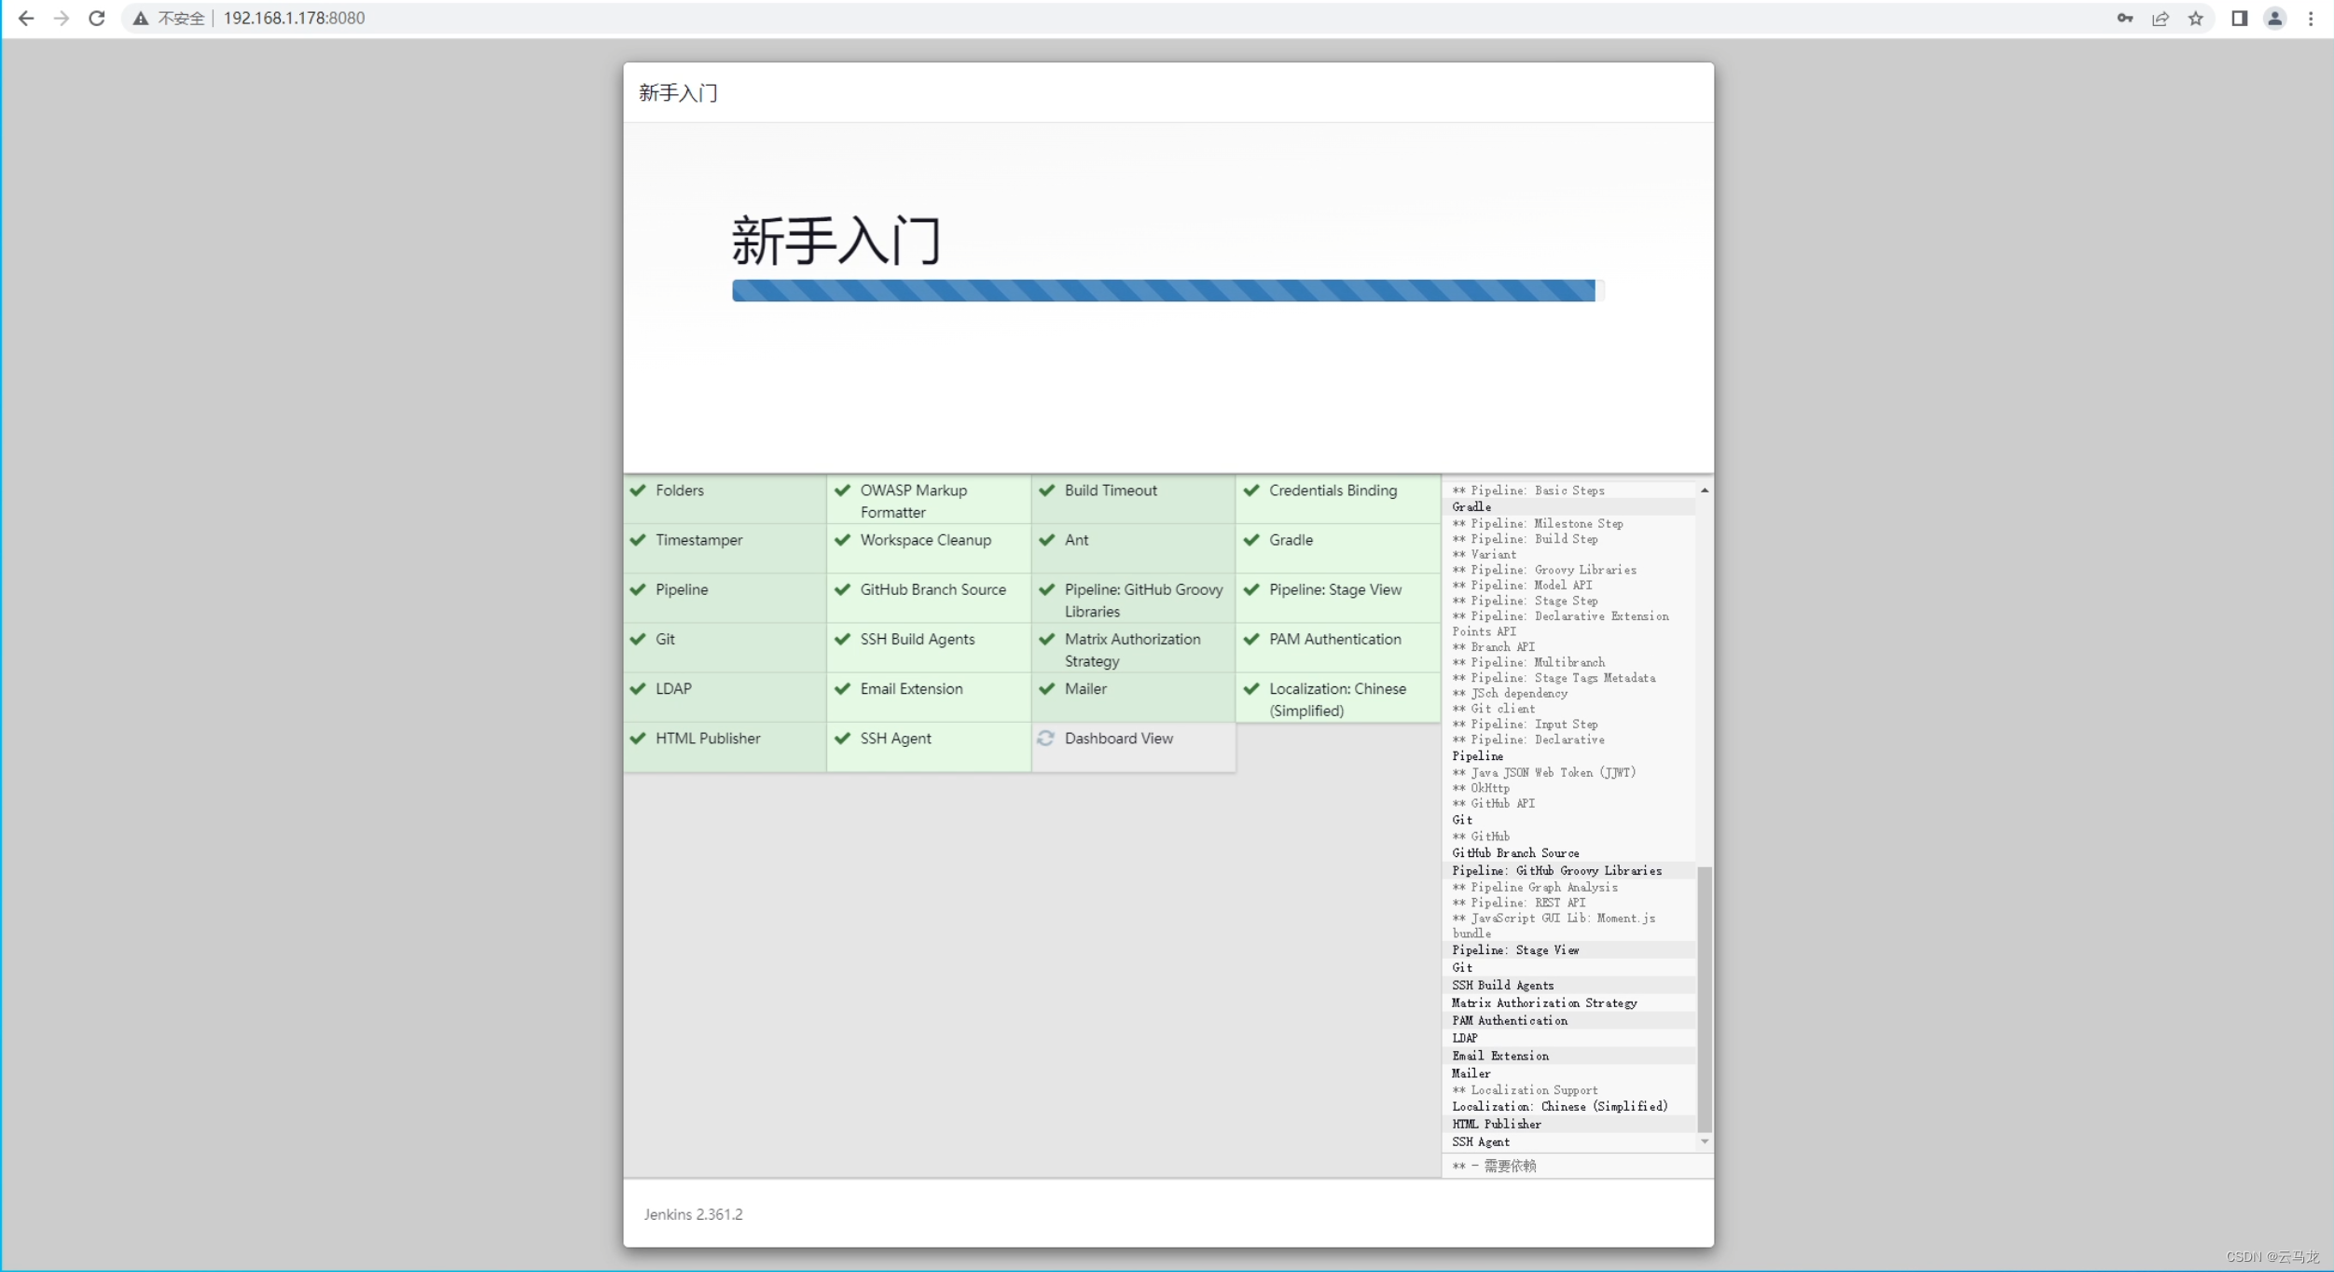
Task: Click the large 新手入门 heading
Action: click(836, 241)
